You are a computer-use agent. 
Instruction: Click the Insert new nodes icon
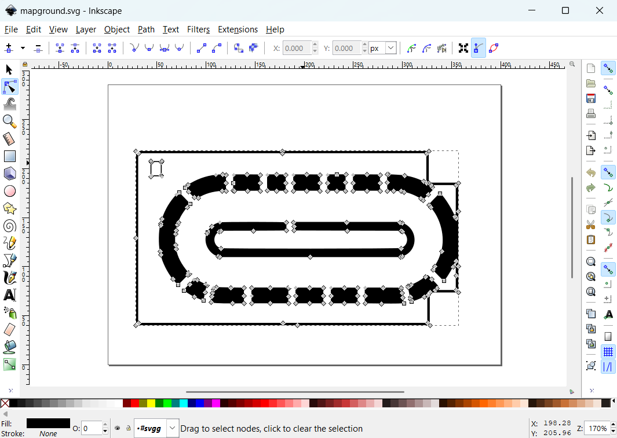(9, 49)
